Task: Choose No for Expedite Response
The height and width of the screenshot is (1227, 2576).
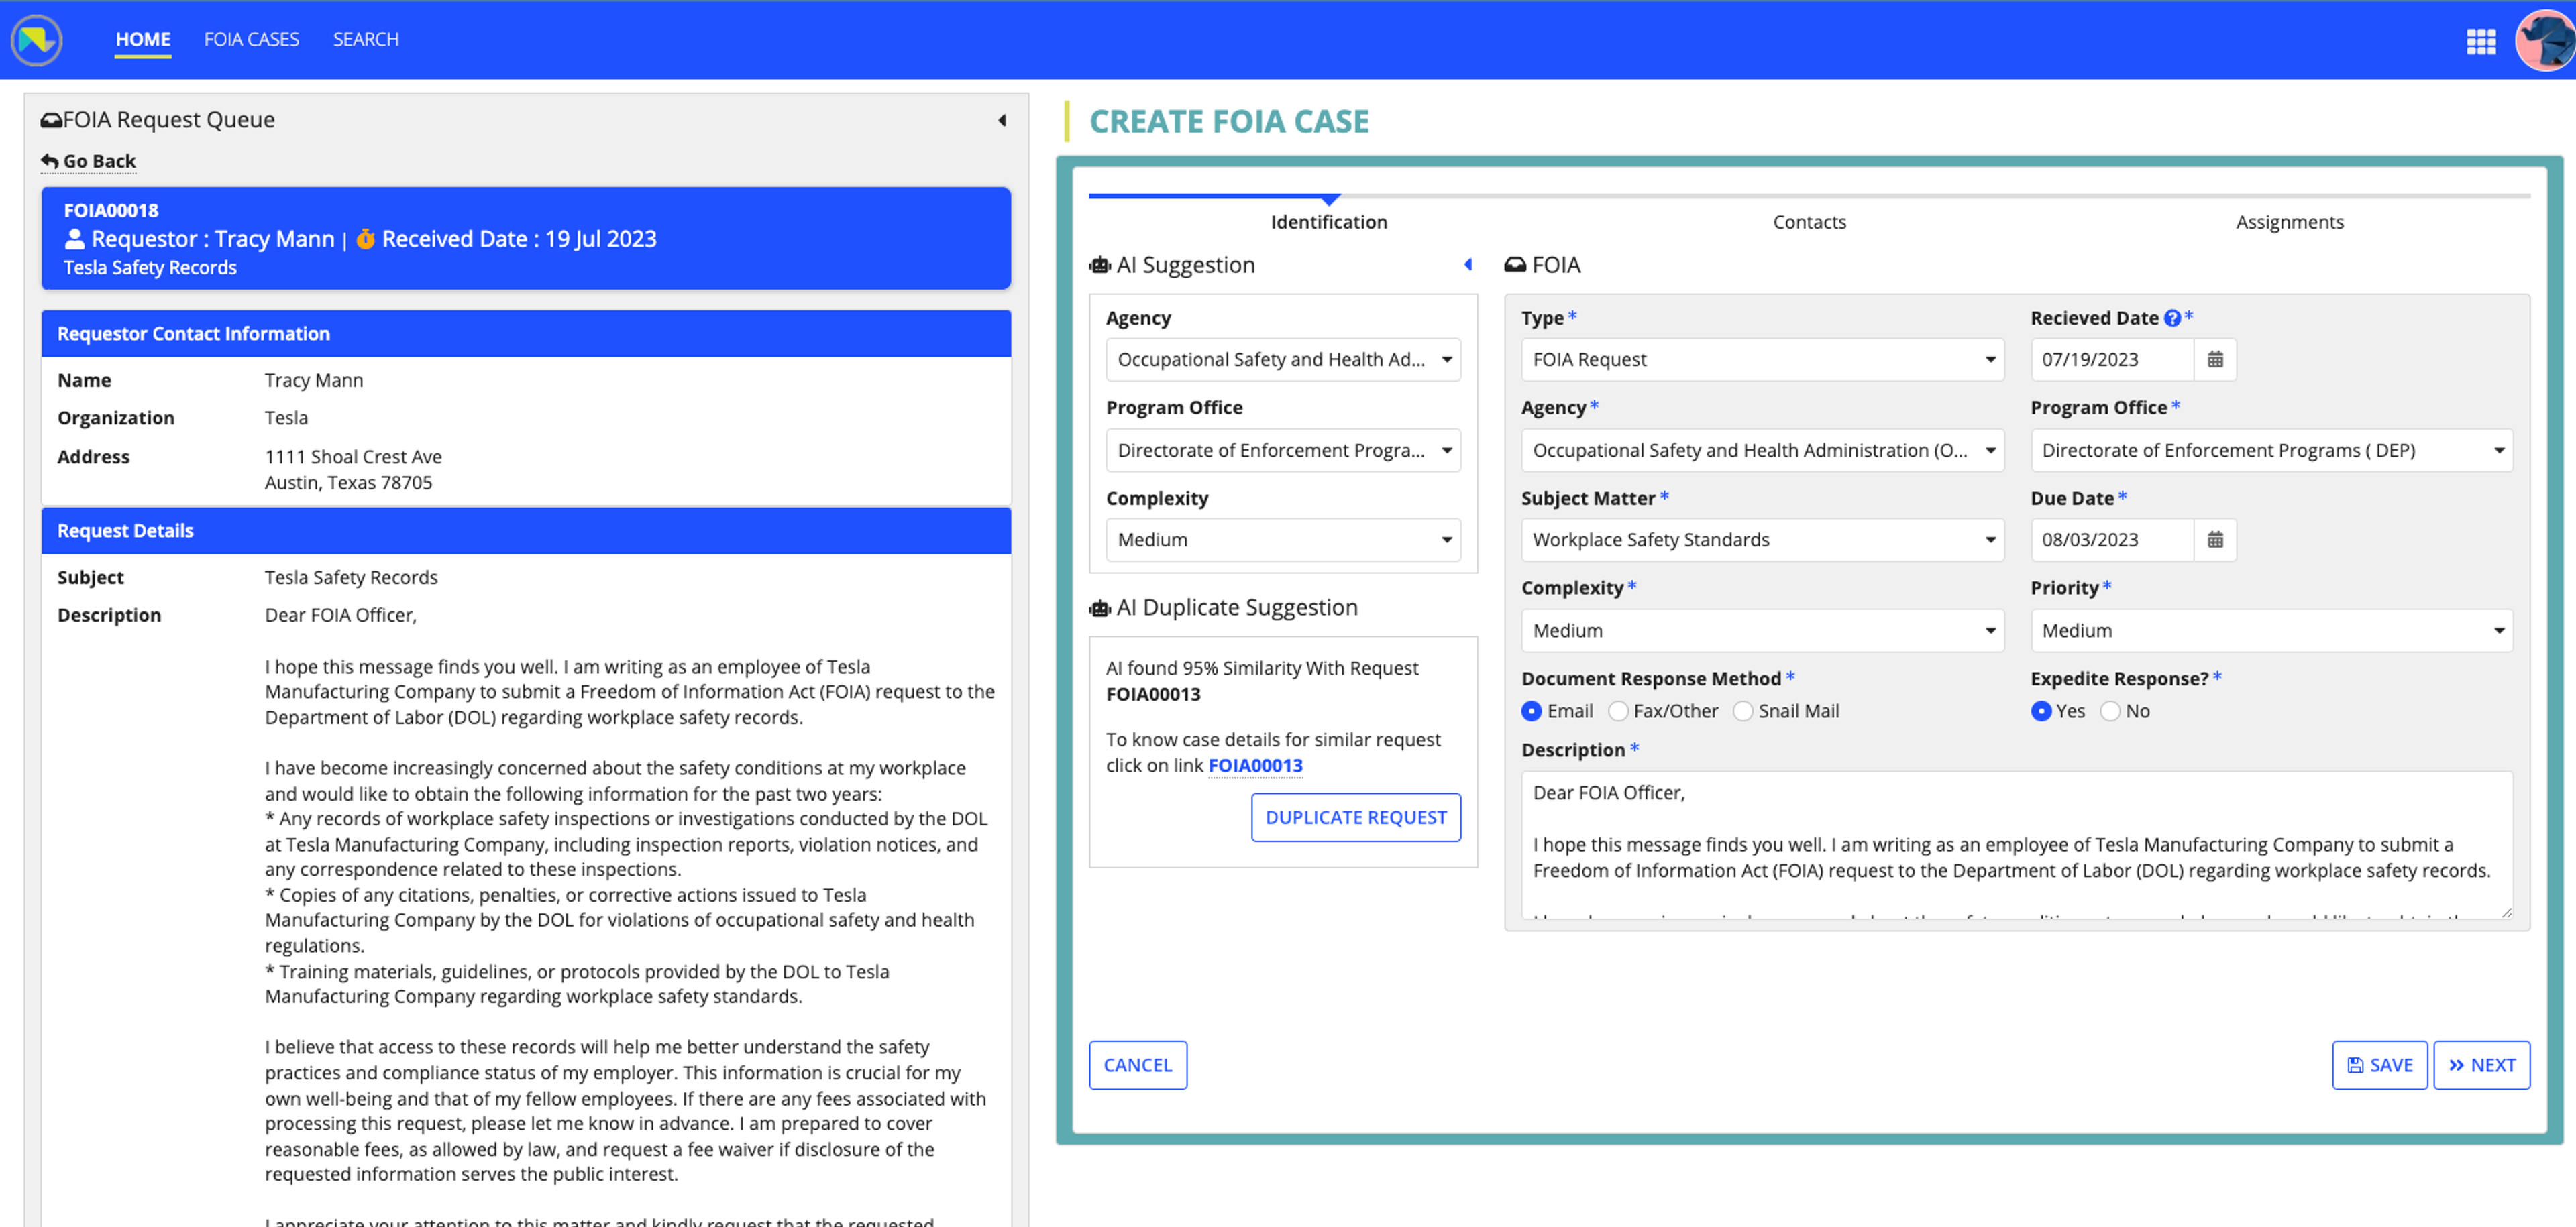Action: pyautogui.click(x=2110, y=711)
